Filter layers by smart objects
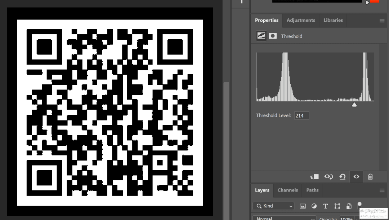Viewport: 389px width, 220px height. tap(349, 206)
